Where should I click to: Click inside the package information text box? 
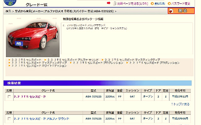click(x=127, y=38)
